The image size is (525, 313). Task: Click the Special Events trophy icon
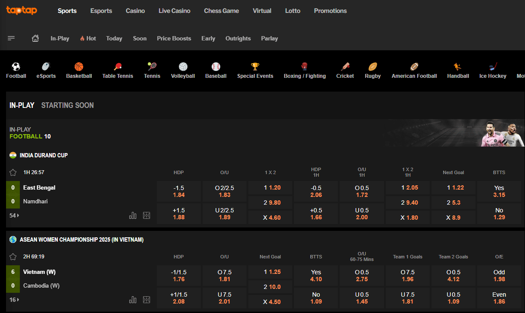(x=255, y=67)
